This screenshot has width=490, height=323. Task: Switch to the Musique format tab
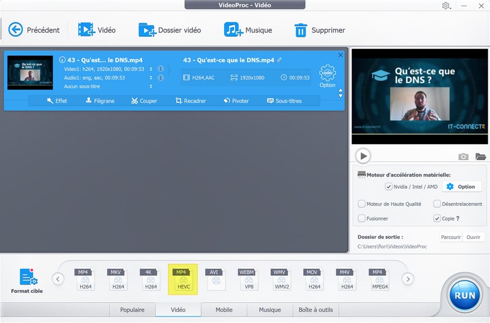[x=270, y=310]
